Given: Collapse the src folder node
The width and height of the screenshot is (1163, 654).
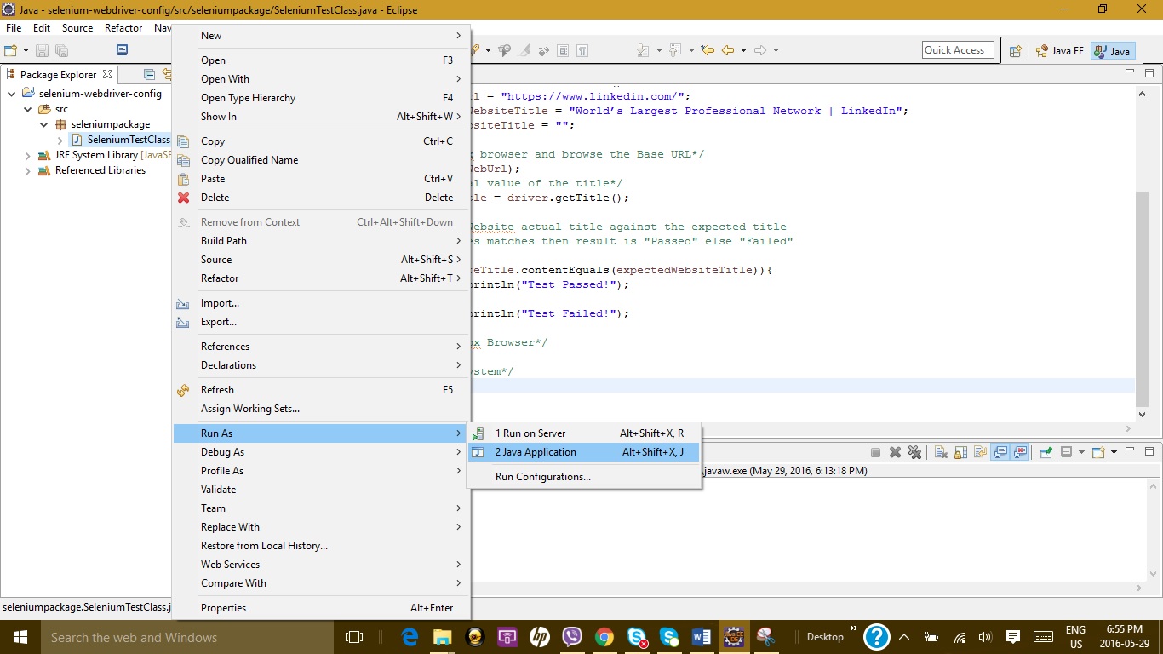Looking at the screenshot, I should (28, 109).
